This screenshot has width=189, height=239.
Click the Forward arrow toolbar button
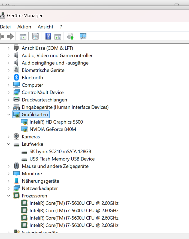coord(10,36)
